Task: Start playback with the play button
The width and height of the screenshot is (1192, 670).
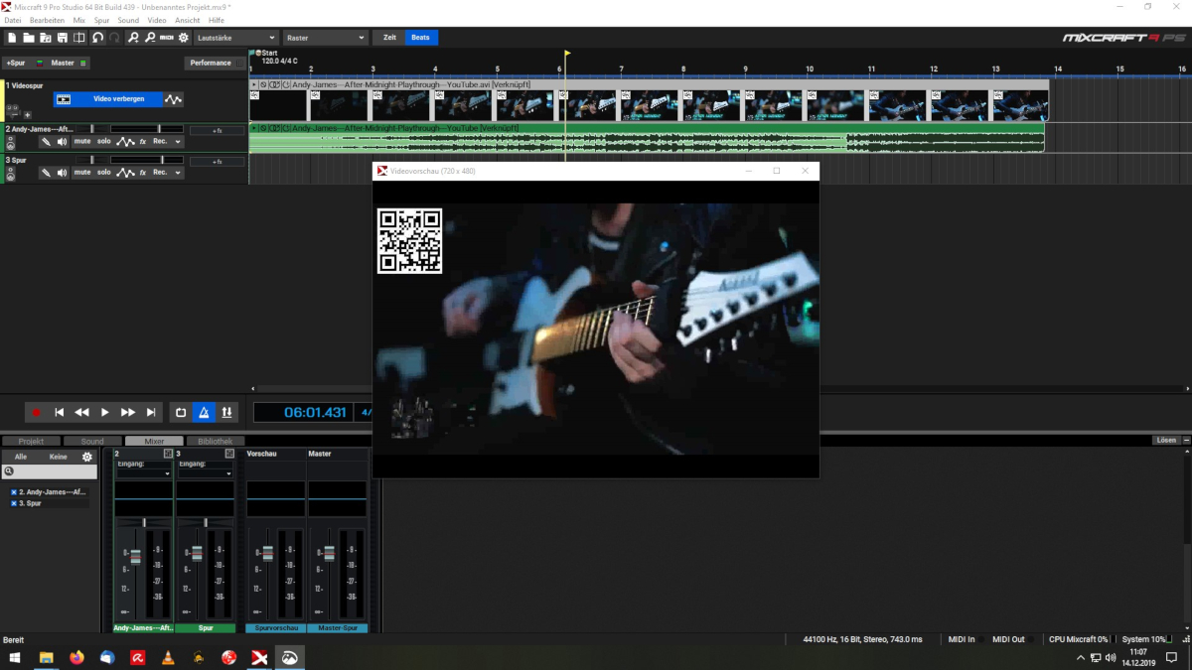Action: pyautogui.click(x=105, y=412)
